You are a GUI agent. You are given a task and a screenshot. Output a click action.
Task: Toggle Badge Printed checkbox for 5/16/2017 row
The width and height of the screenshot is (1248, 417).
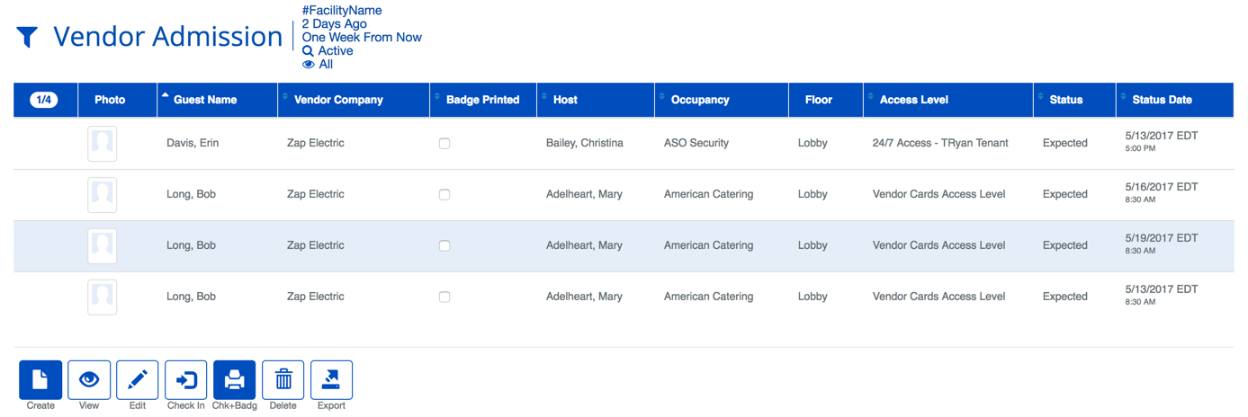(444, 195)
